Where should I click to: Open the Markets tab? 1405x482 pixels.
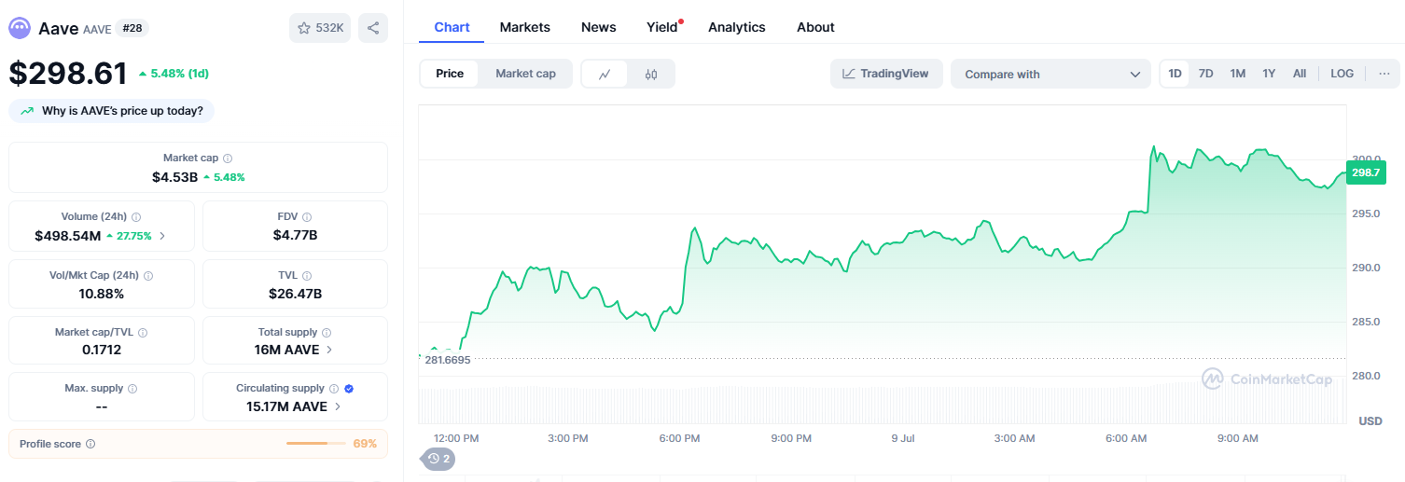click(524, 27)
